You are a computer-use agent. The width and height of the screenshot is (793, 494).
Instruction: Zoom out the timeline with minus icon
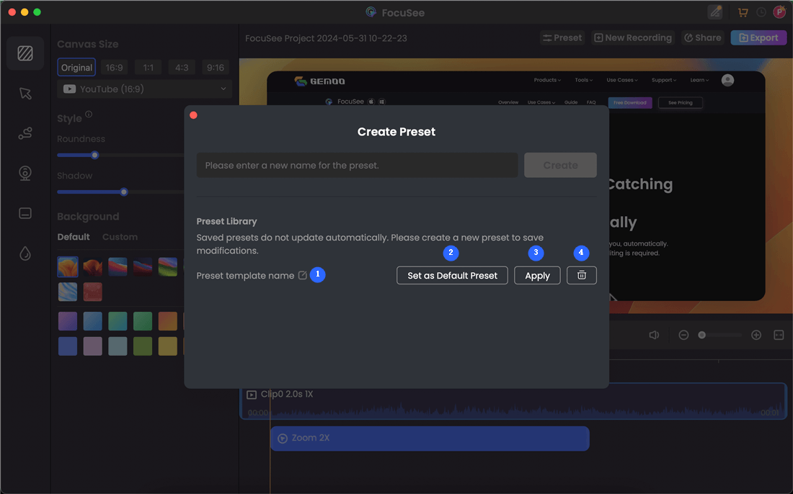pyautogui.click(x=683, y=335)
